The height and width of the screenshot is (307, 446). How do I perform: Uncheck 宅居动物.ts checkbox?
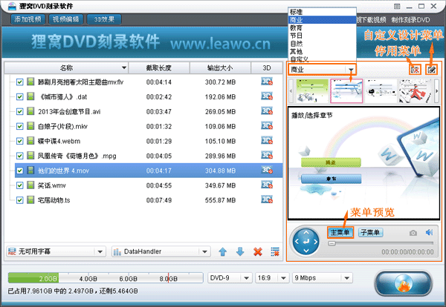point(19,200)
